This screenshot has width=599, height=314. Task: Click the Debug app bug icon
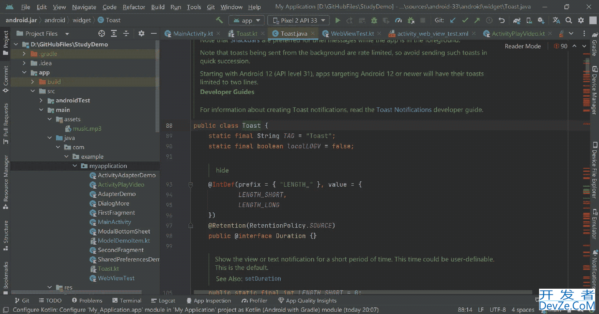[374, 20]
